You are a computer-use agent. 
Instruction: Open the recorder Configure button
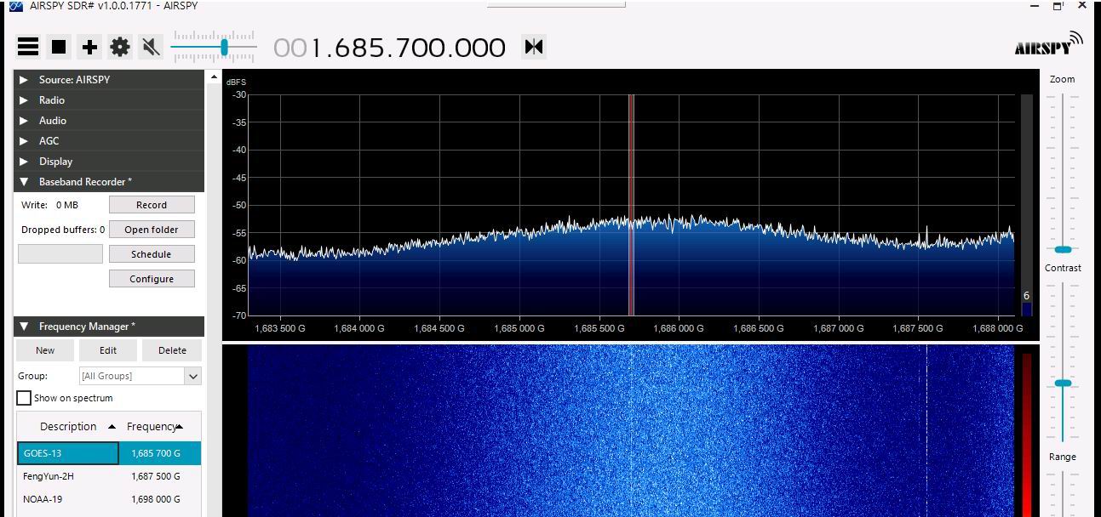[x=152, y=279]
